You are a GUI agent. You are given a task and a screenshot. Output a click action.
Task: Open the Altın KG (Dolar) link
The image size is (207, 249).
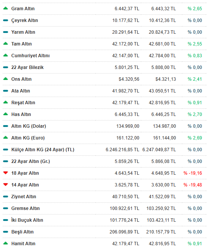point(28,126)
